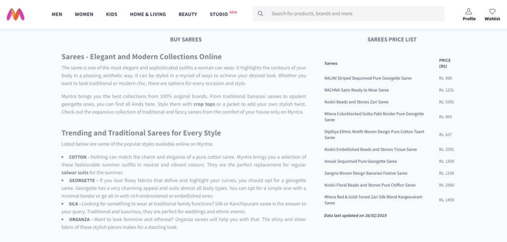507x242 pixels.
Task: Open the HOME & LIVING menu
Action: (x=148, y=14)
